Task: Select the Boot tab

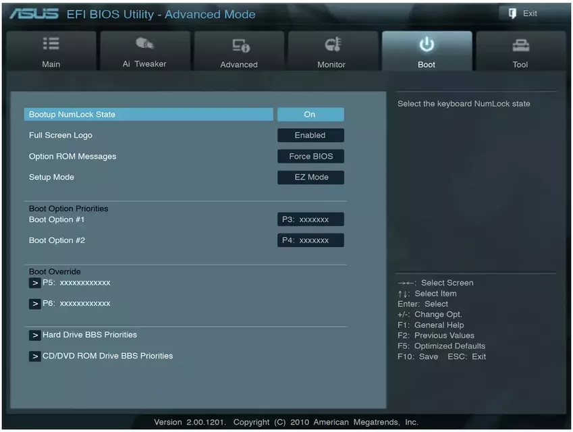Action: pyautogui.click(x=427, y=51)
